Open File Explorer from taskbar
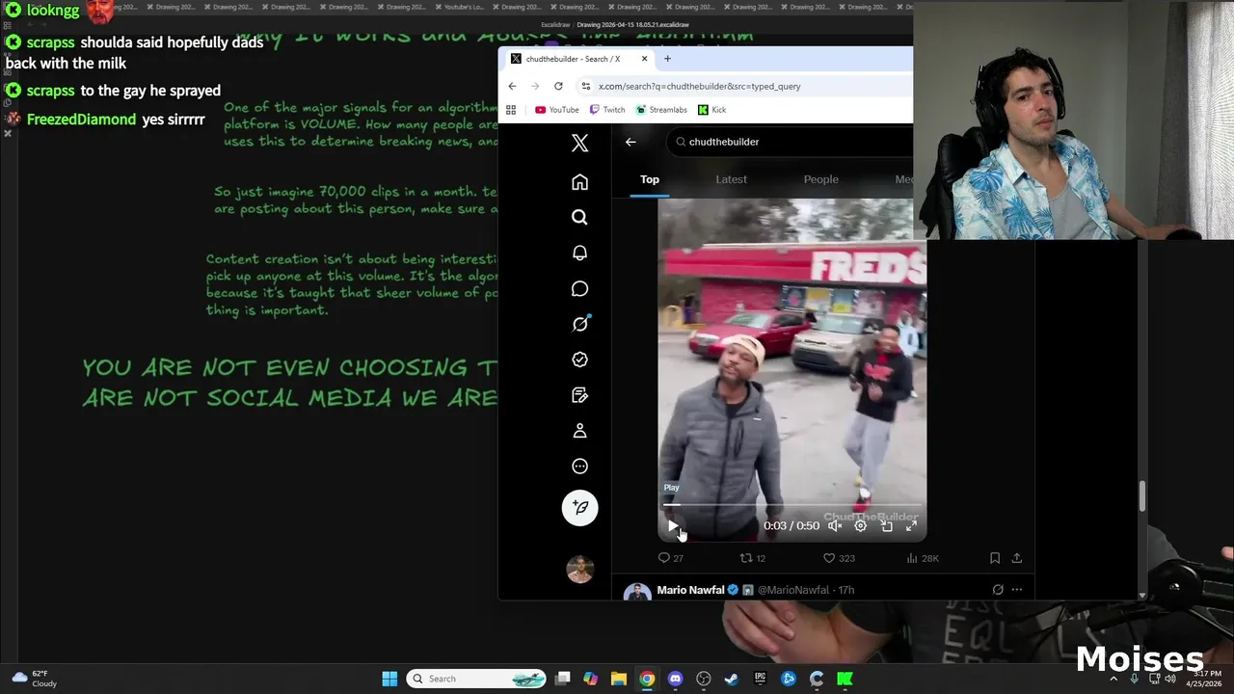Screen dimensions: 1234x694 pos(619,679)
